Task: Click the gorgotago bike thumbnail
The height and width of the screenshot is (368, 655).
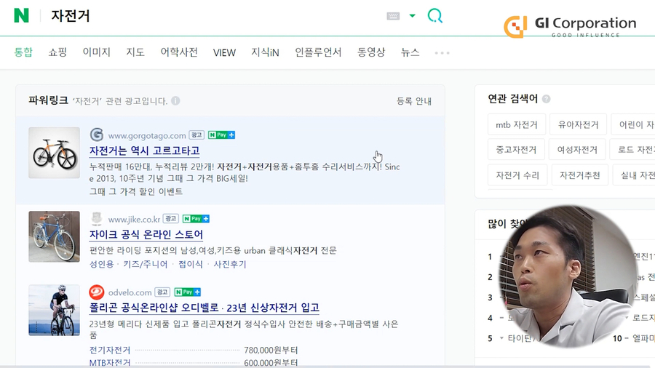Action: click(55, 153)
